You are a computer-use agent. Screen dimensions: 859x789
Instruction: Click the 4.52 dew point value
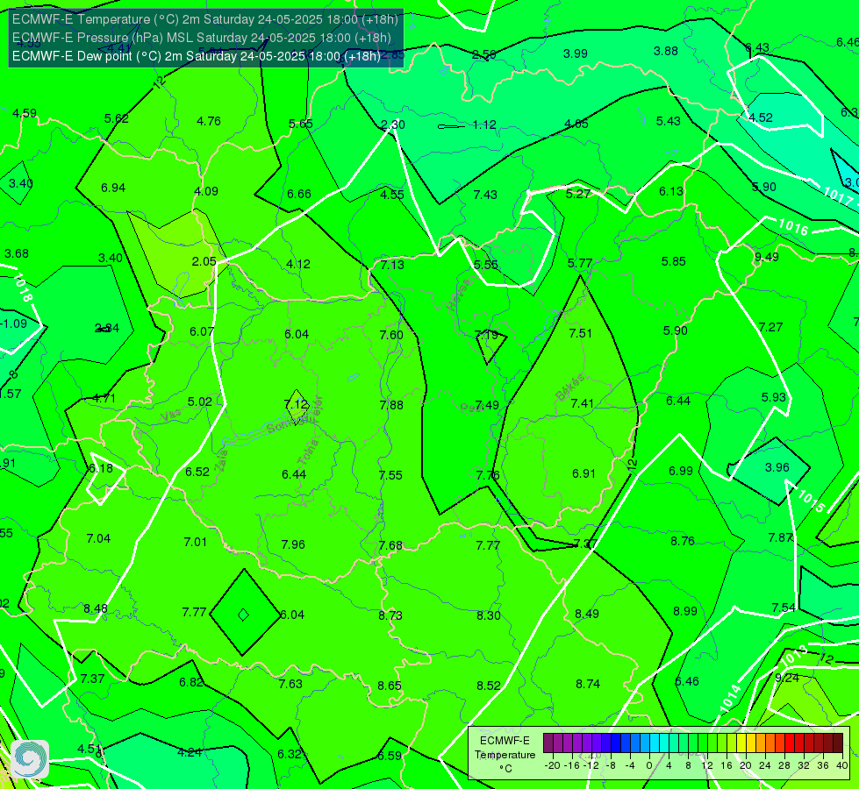pyautogui.click(x=761, y=117)
